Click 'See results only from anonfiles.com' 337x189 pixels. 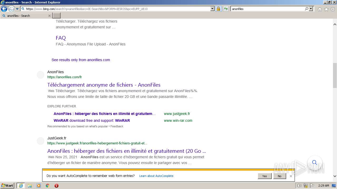coord(81,60)
